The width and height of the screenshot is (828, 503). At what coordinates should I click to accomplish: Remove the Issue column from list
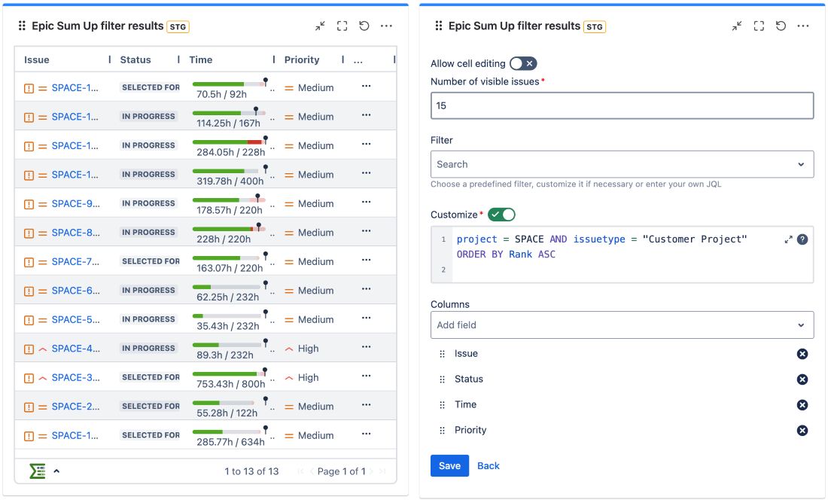[802, 354]
